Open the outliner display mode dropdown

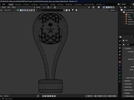[121, 7]
